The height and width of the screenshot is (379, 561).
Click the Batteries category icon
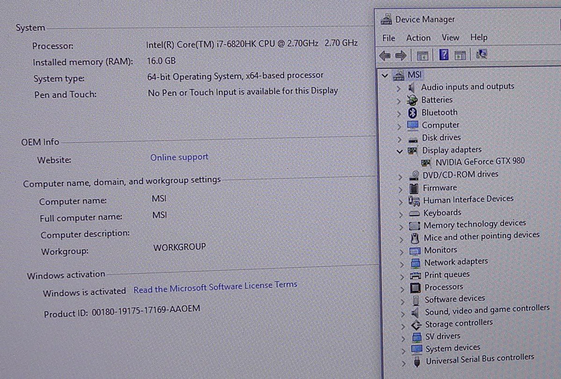click(412, 100)
